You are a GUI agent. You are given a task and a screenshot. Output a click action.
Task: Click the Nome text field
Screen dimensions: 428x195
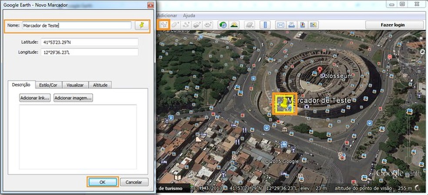click(77, 26)
